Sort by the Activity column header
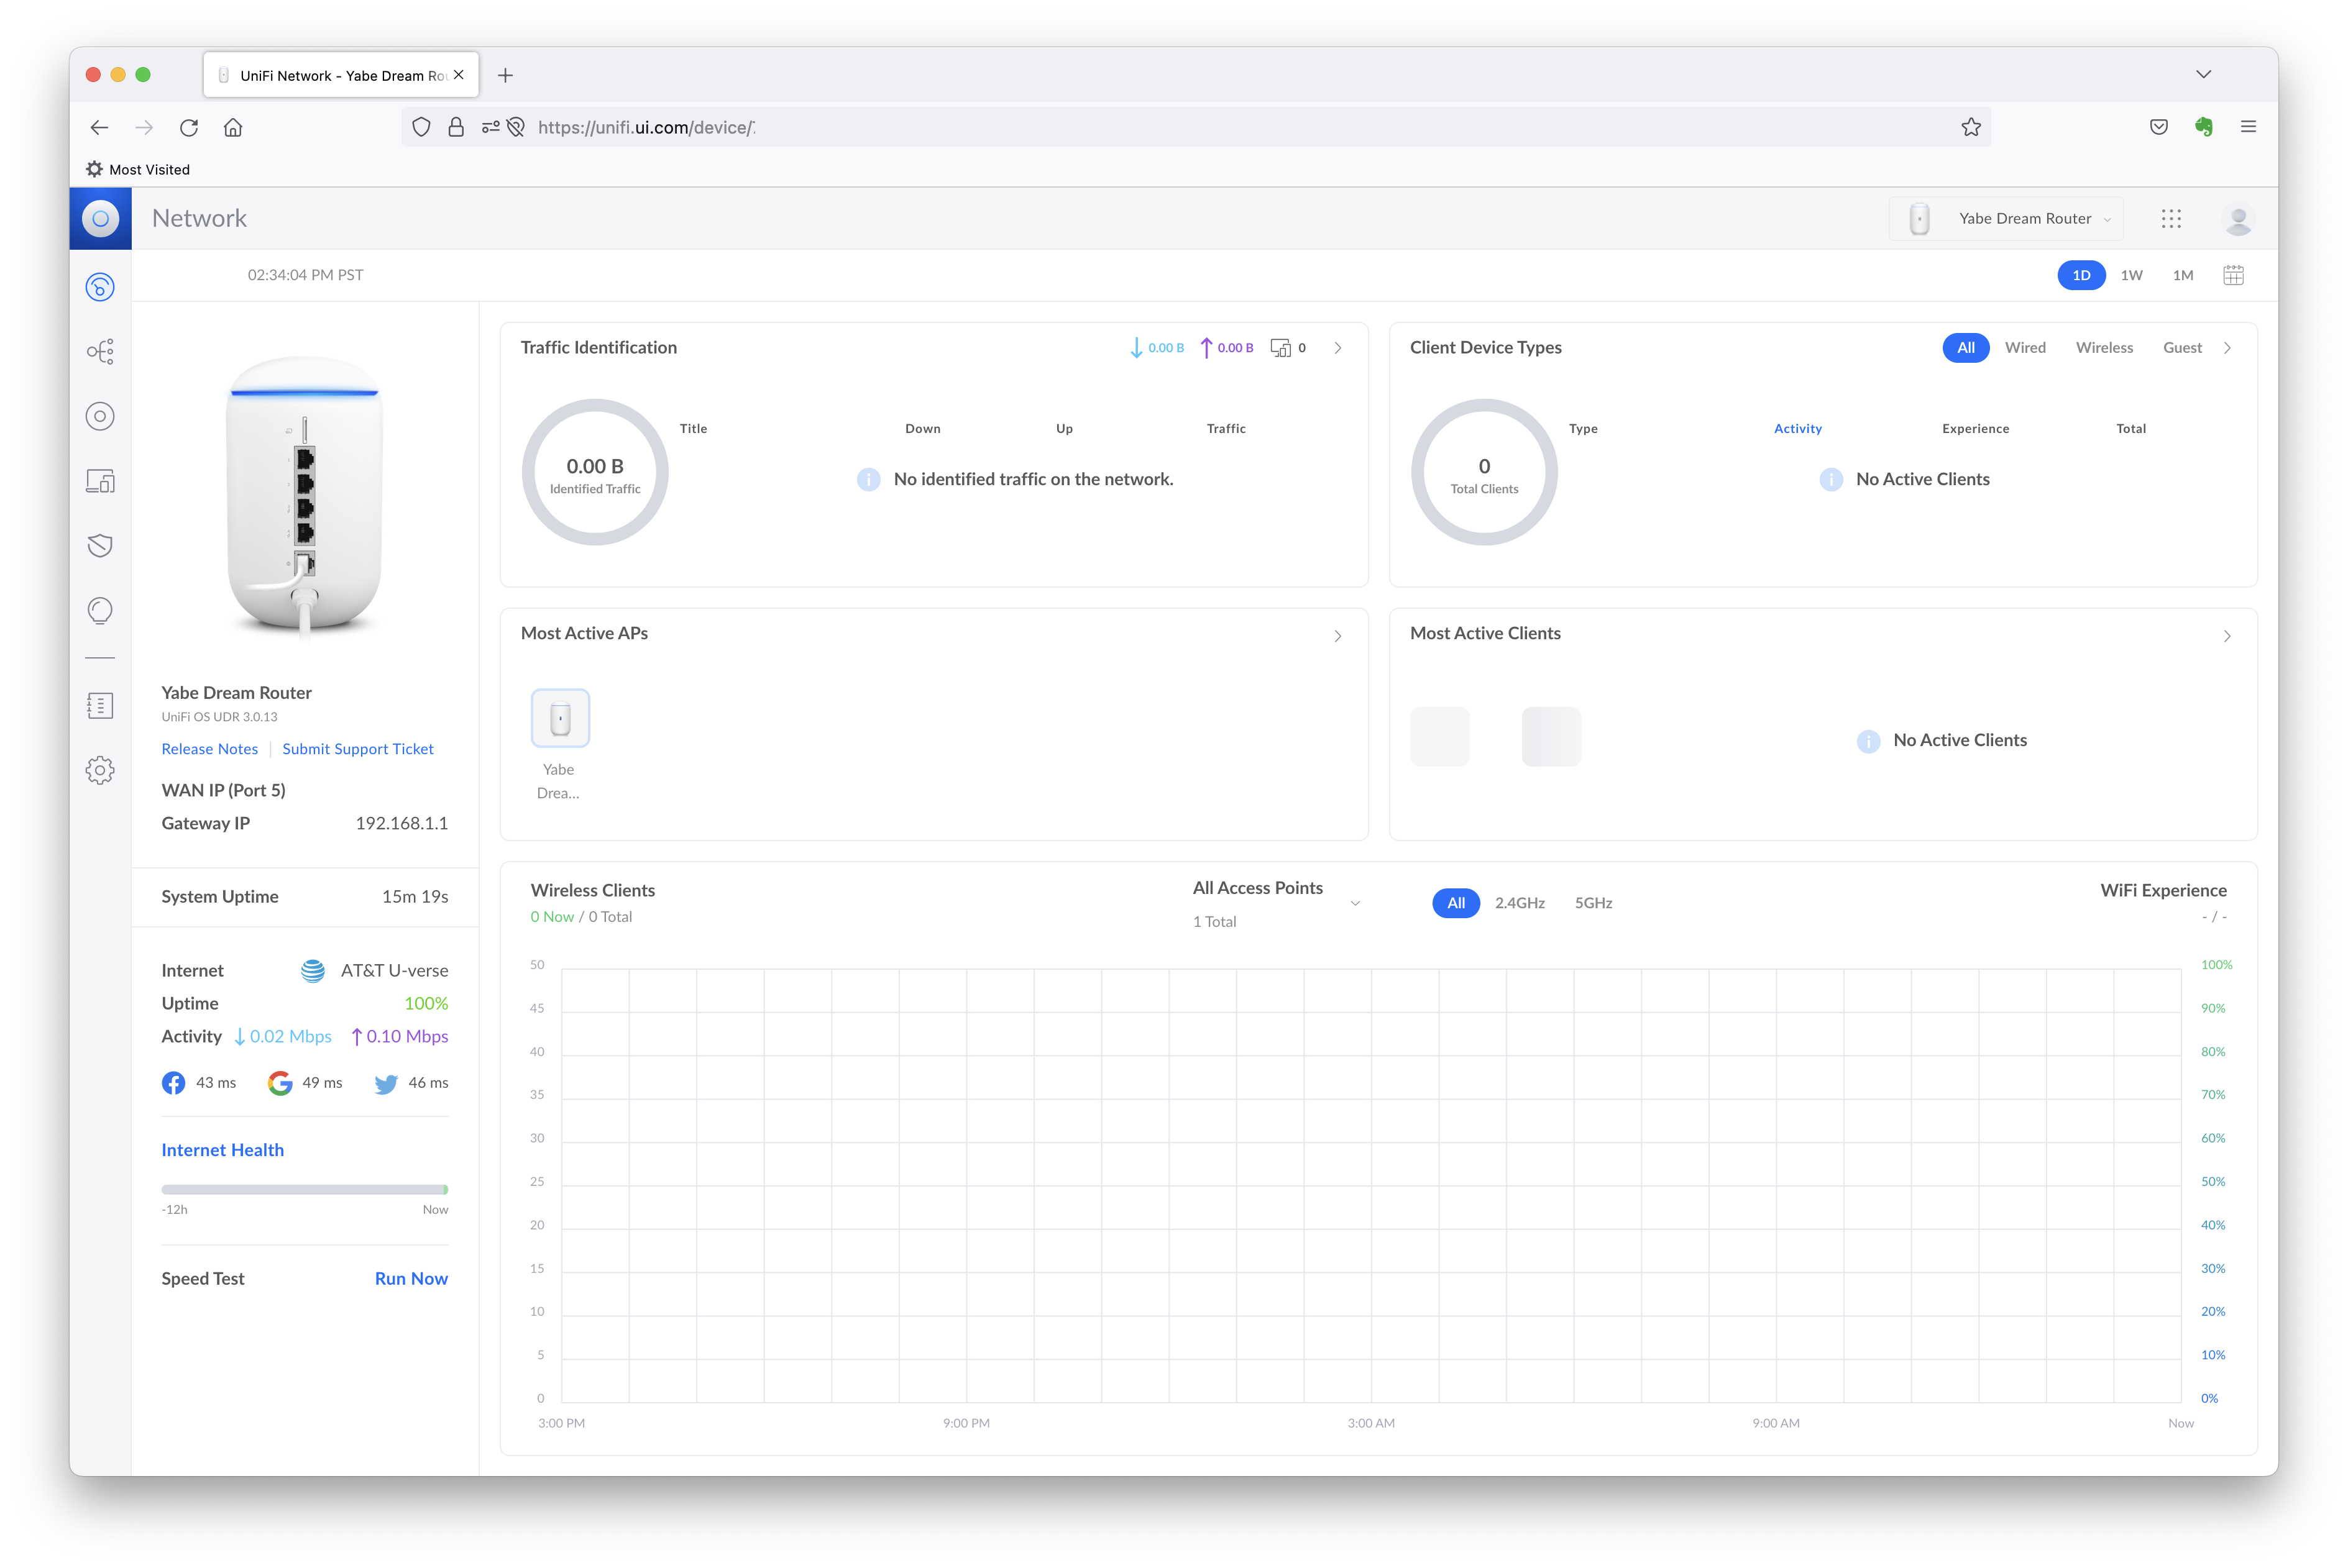2348x1568 pixels. click(x=1798, y=429)
